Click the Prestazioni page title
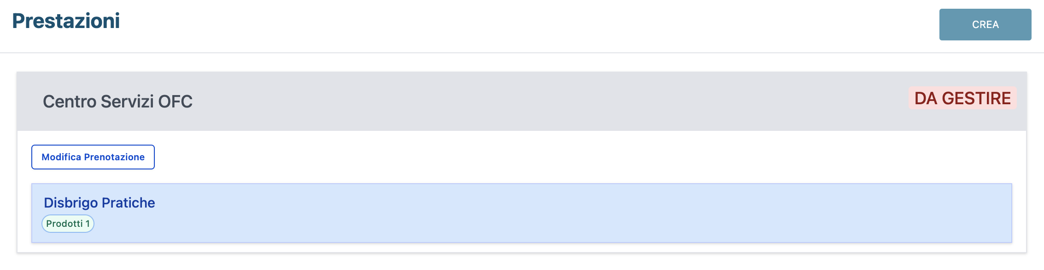 tap(66, 21)
